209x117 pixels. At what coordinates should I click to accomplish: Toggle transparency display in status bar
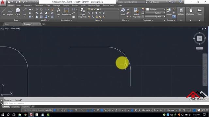click(x=102, y=110)
